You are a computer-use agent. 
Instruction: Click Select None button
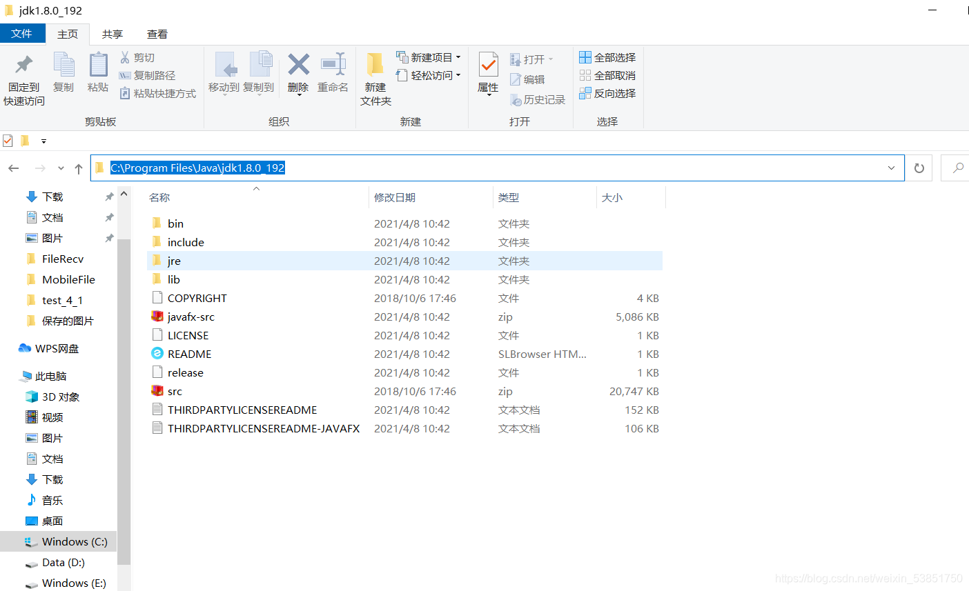[x=607, y=75]
